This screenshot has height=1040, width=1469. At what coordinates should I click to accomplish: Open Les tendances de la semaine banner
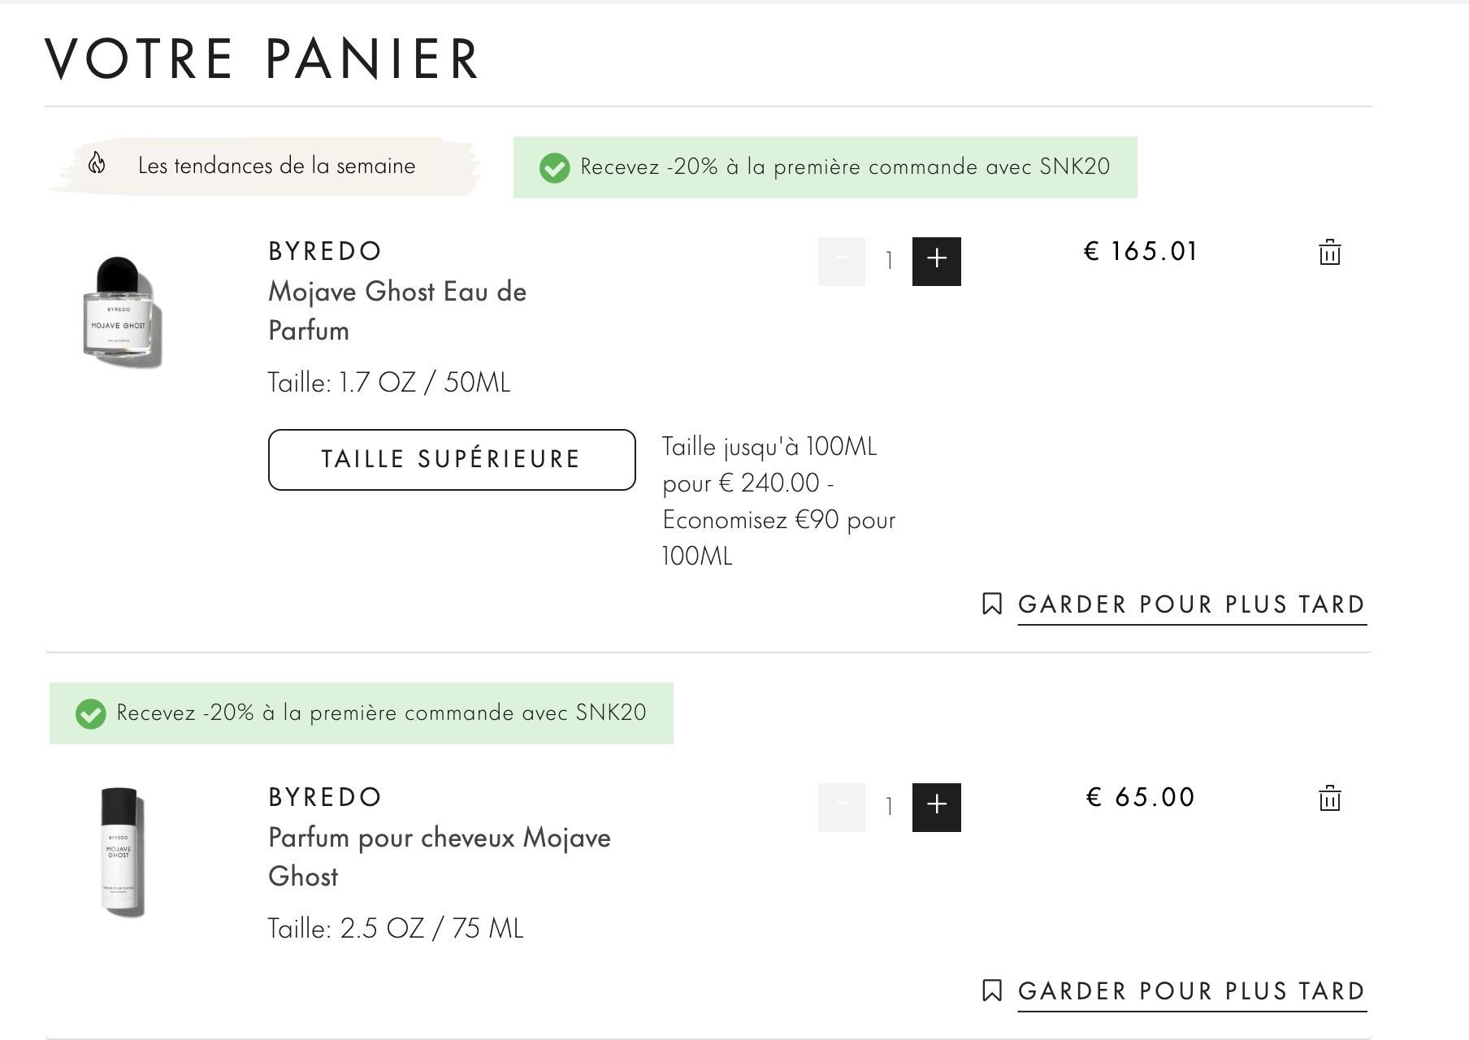265,167
